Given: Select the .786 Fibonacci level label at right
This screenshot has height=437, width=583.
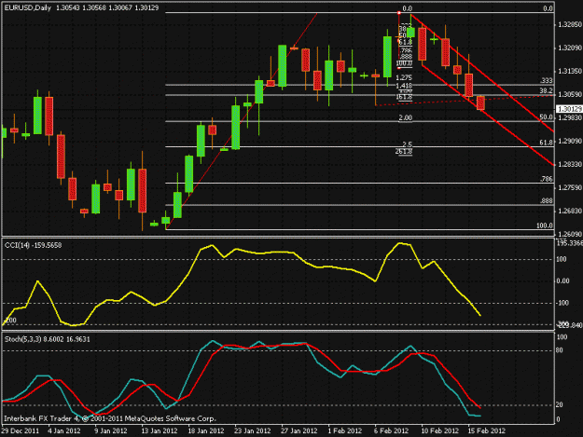Looking at the screenshot, I should coord(547,179).
